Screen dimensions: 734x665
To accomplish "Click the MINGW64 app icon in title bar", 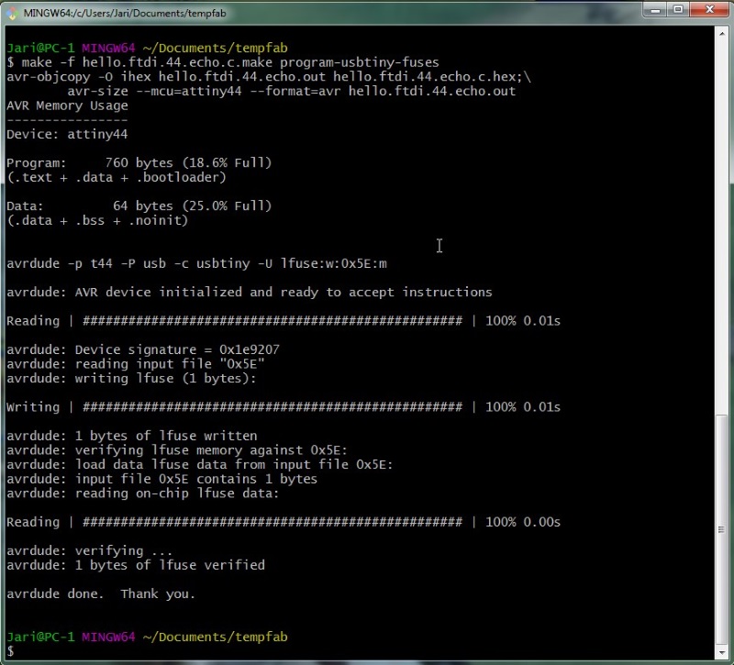I will click(13, 13).
